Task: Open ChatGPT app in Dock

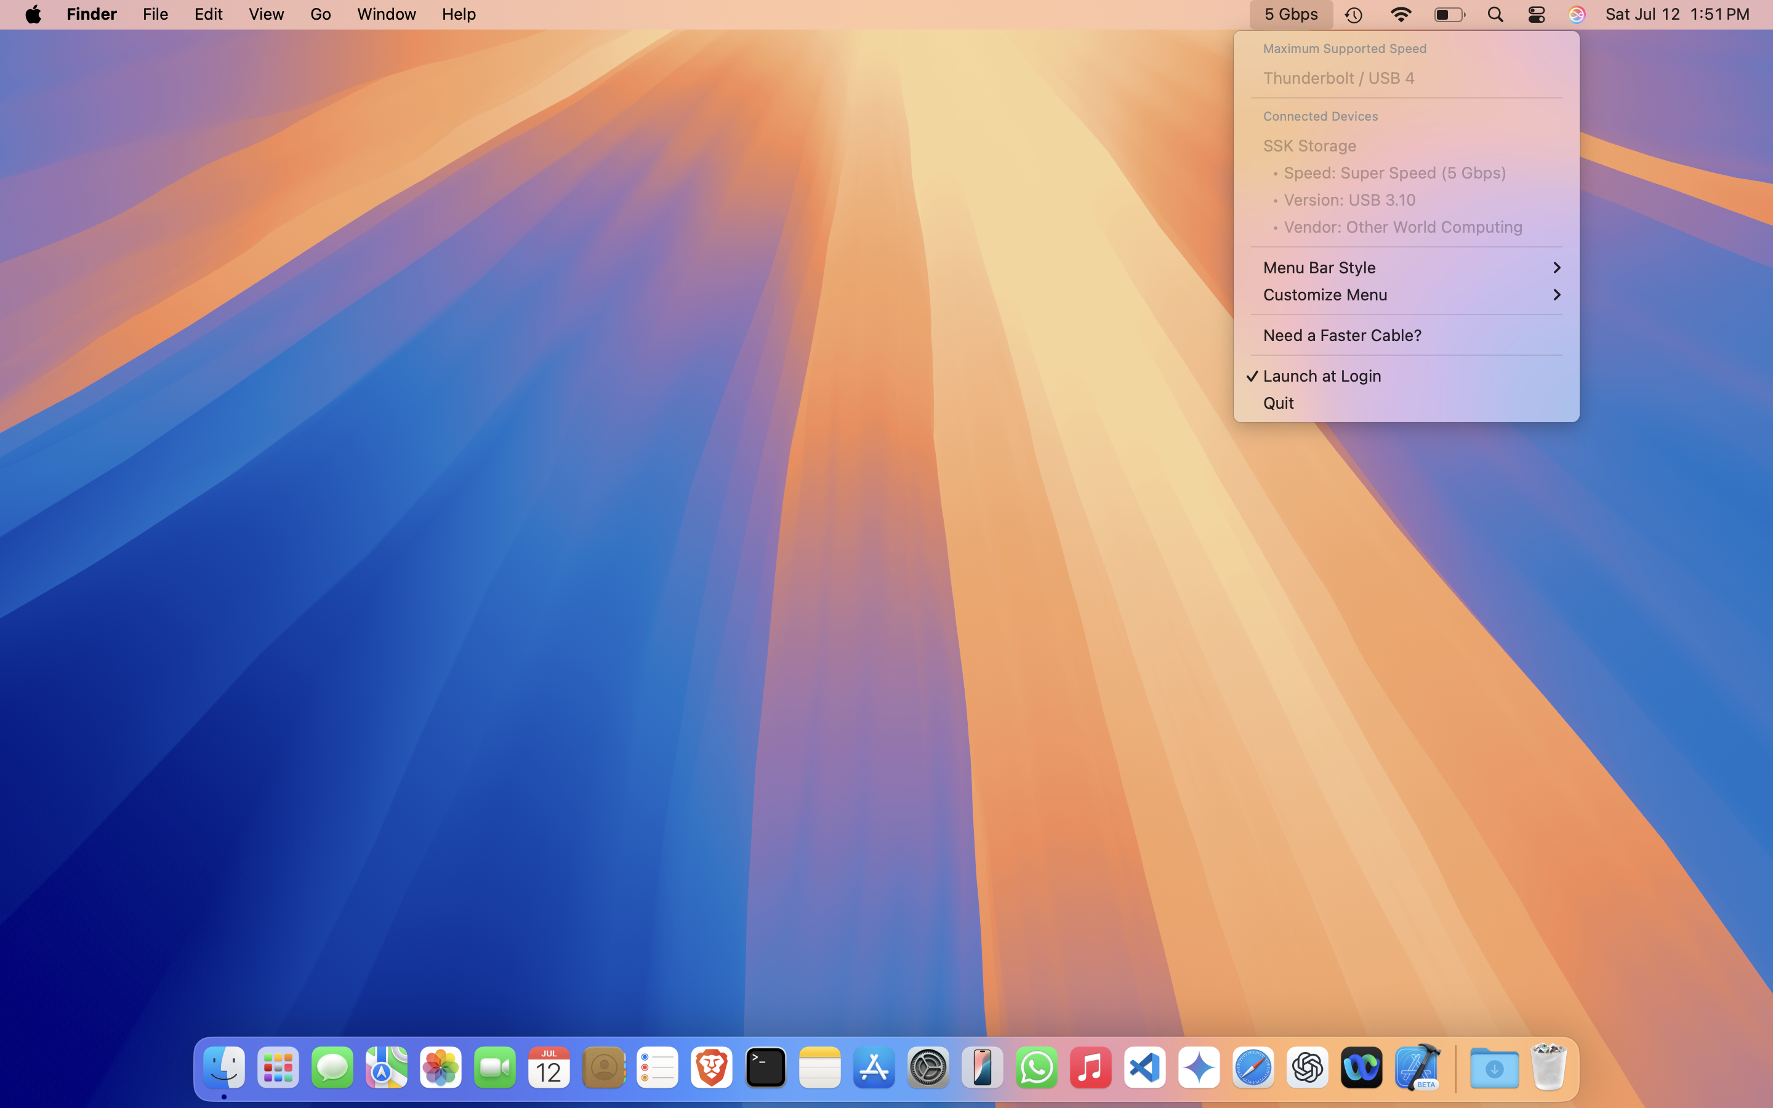Action: tap(1307, 1068)
